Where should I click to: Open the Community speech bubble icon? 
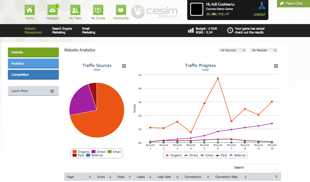click(121, 10)
